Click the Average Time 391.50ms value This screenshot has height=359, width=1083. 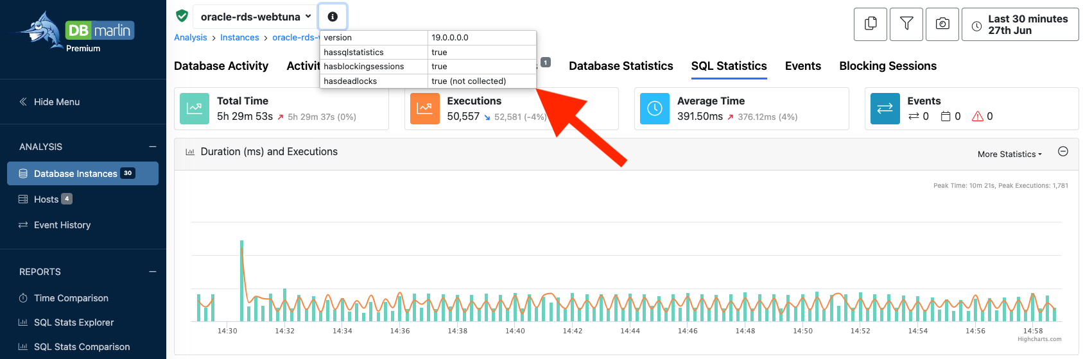click(700, 116)
